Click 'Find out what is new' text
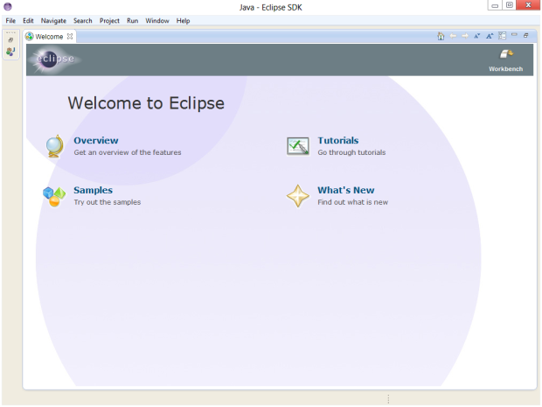The width and height of the screenshot is (542, 407). tap(353, 202)
